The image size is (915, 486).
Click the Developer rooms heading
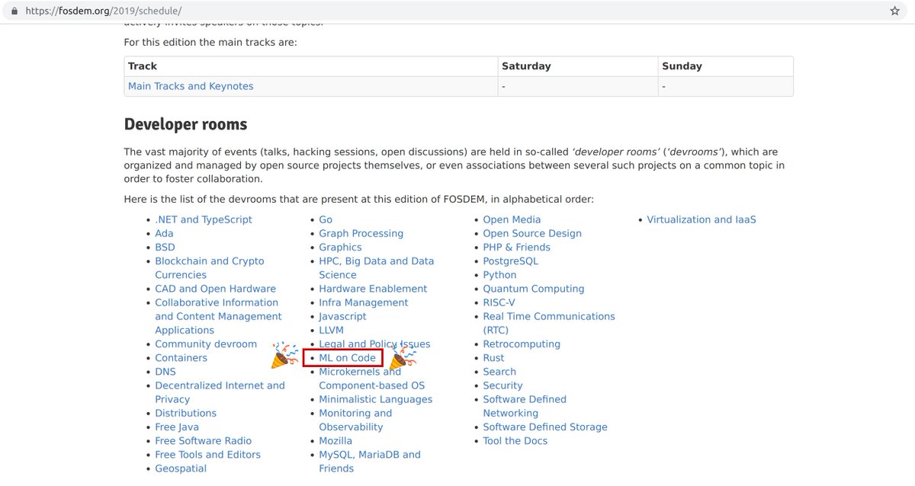(185, 124)
